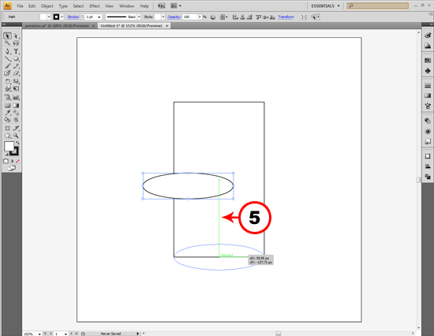Select the Zoom magnifier tool

17,136
